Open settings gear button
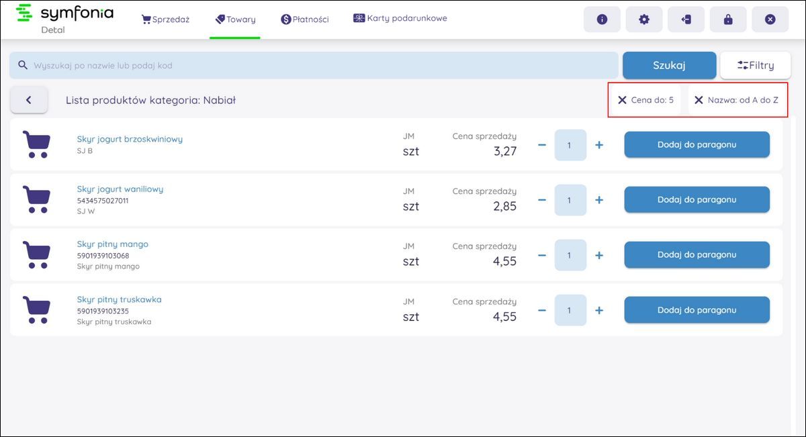This screenshot has height=437, width=806. pyautogui.click(x=644, y=19)
